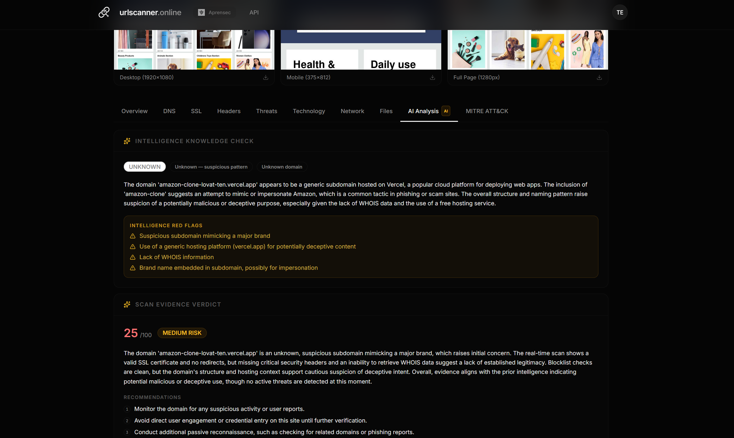734x438 pixels.
Task: Open the API page
Action: click(x=254, y=12)
